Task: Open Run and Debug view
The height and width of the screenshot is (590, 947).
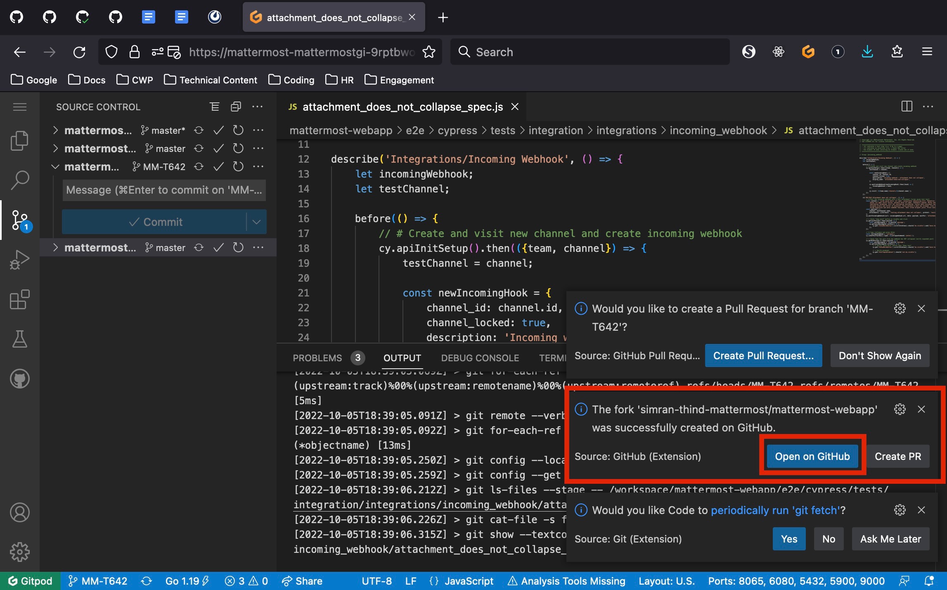Action: 19,260
